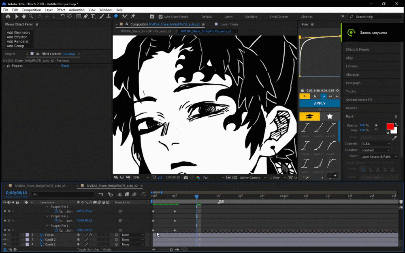Open the Full resolution dropdown
405x253 pixels.
pos(213,178)
